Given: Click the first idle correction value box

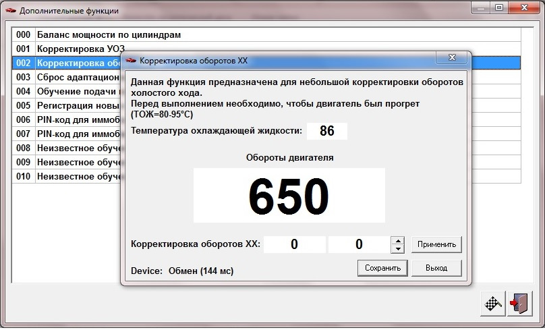Looking at the screenshot, I should coord(294,244).
